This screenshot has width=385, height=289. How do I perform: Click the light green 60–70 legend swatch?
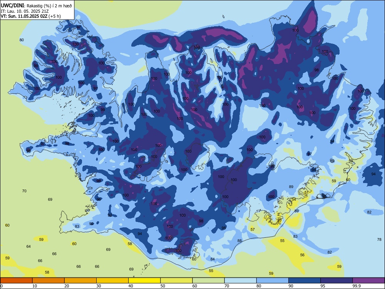coord(208,281)
